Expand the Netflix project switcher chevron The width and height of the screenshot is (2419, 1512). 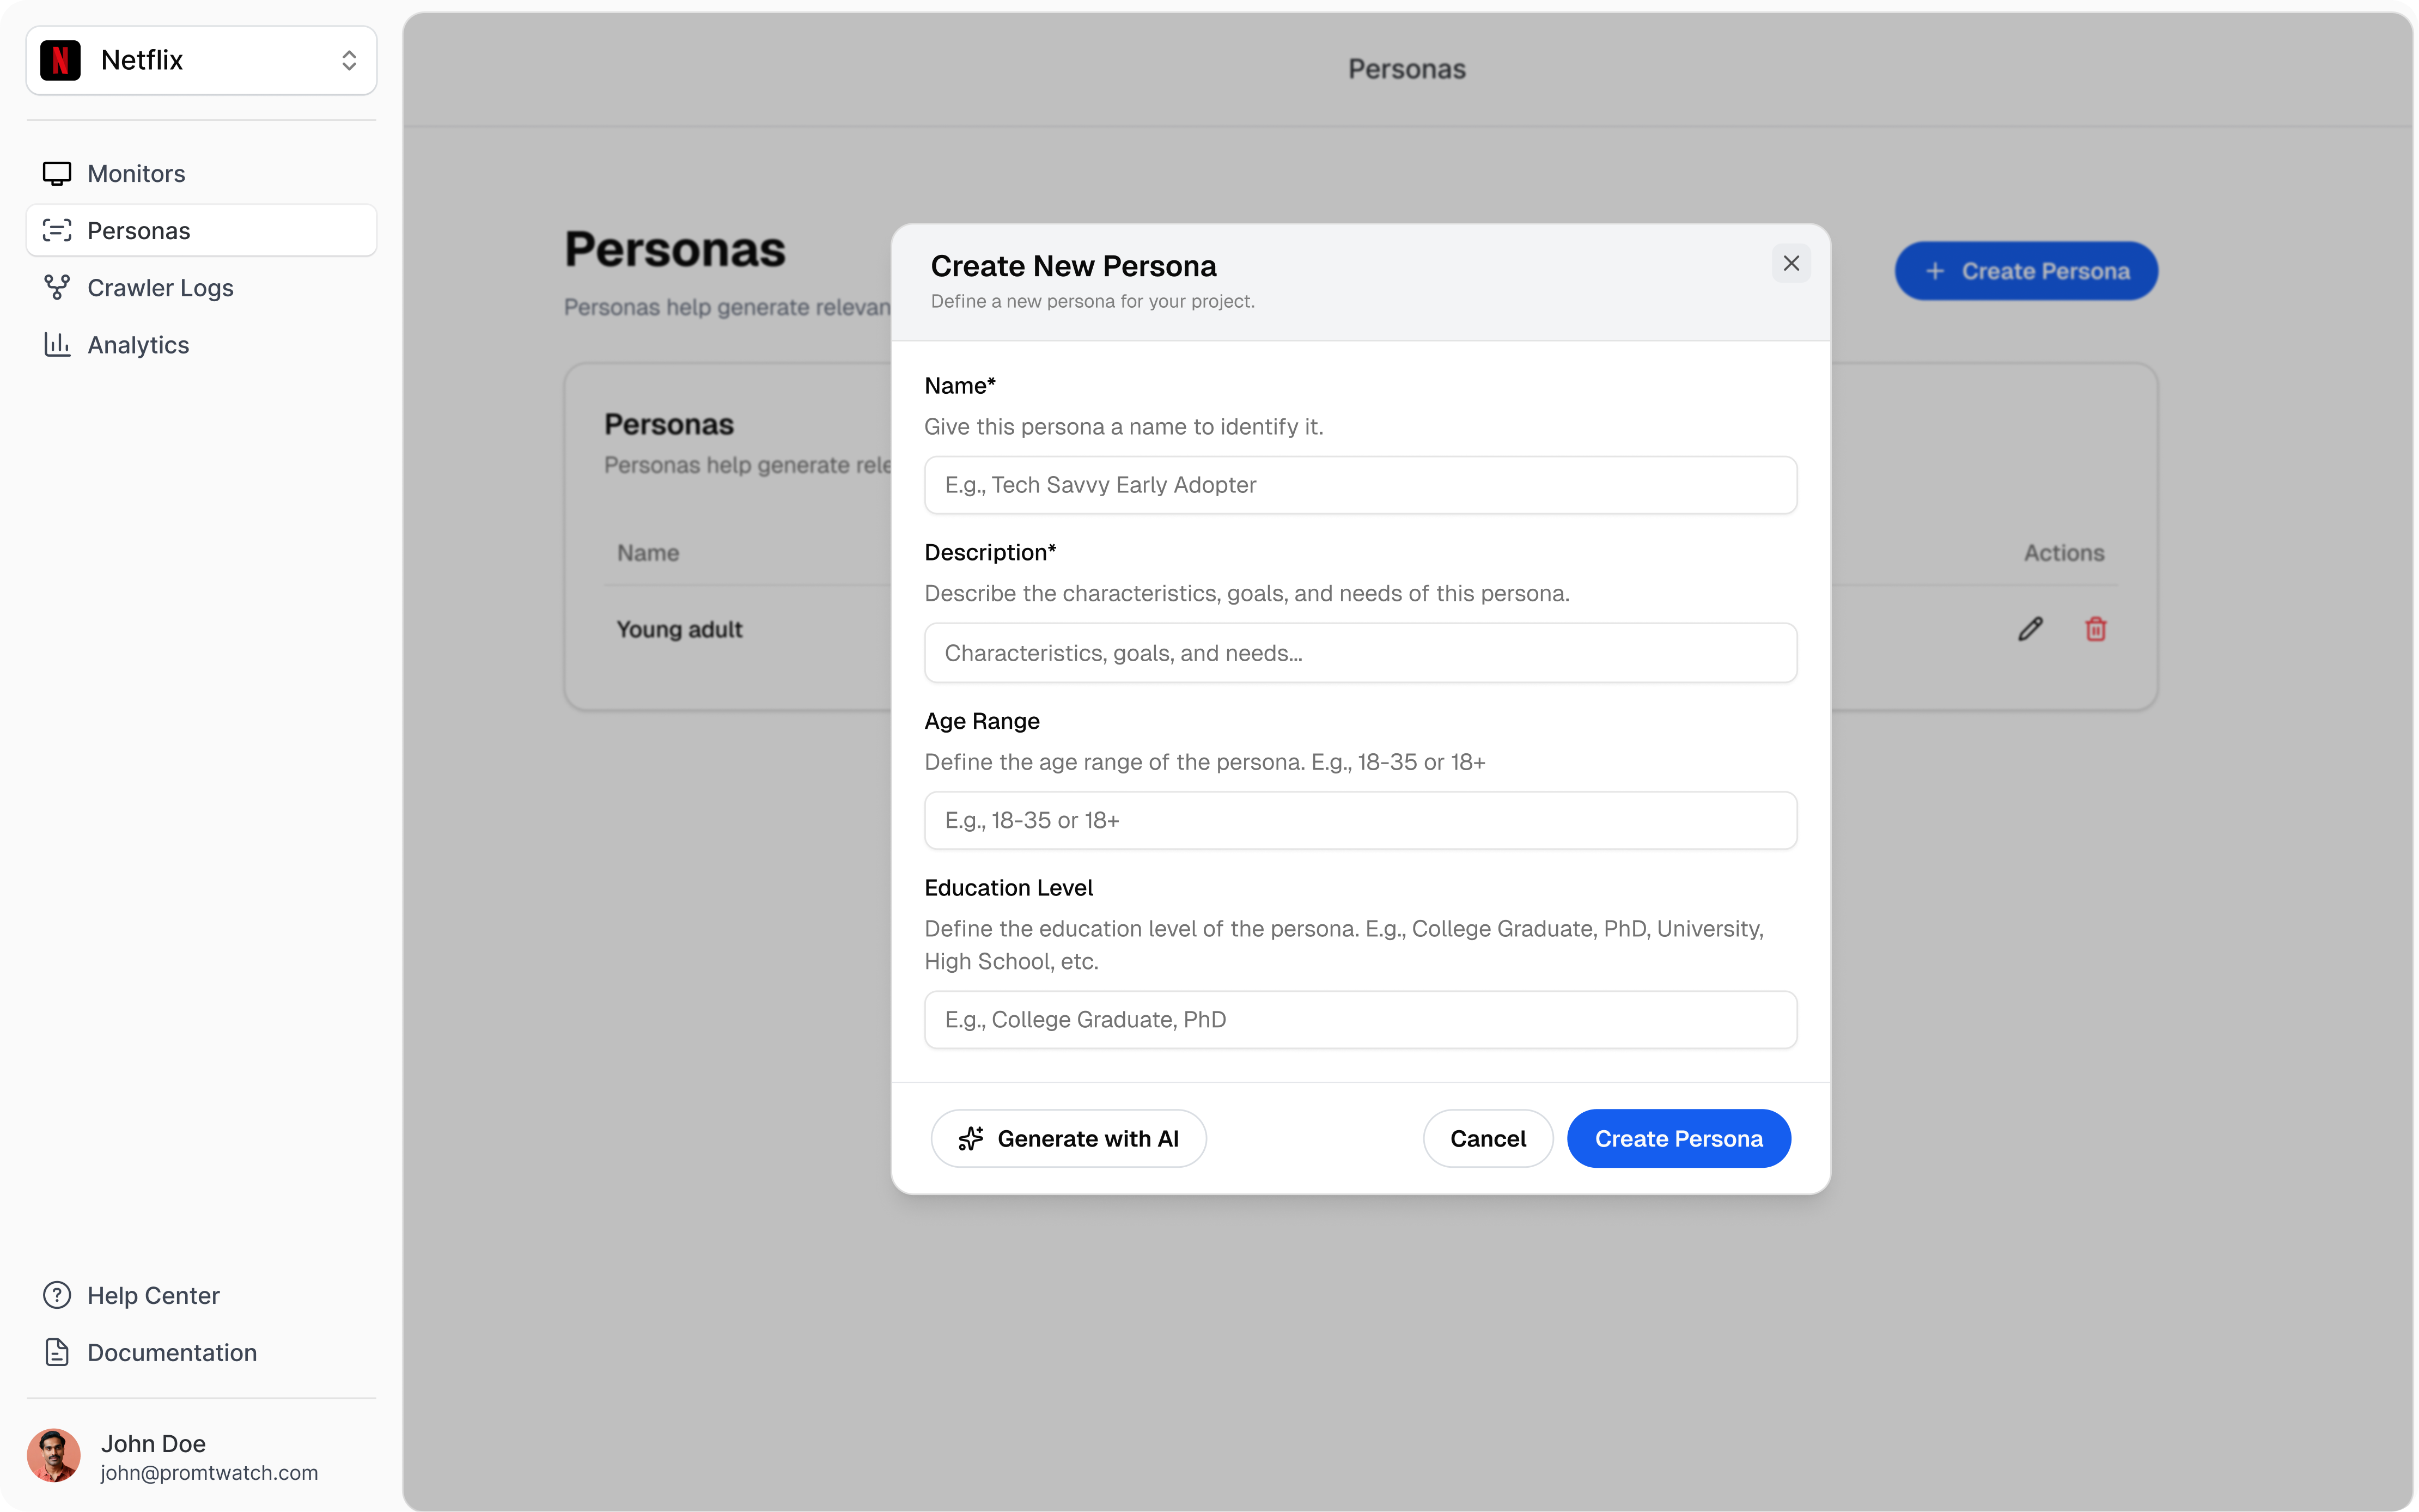pos(348,60)
